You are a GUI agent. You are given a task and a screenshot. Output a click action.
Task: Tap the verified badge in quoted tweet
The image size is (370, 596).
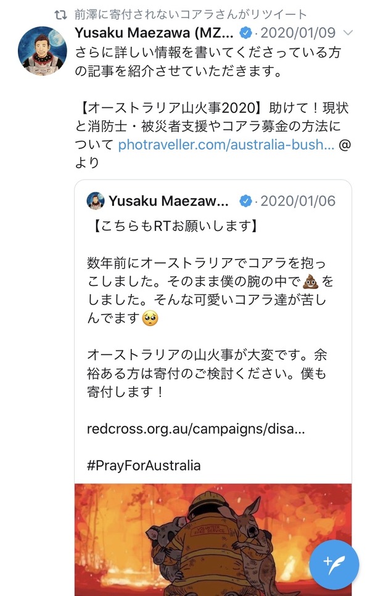pos(246,201)
